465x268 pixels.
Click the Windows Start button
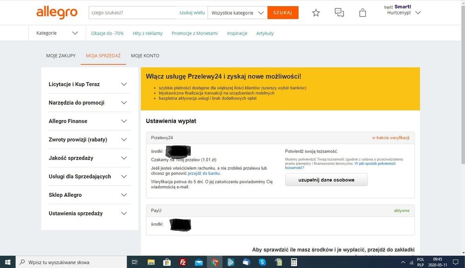point(8,262)
